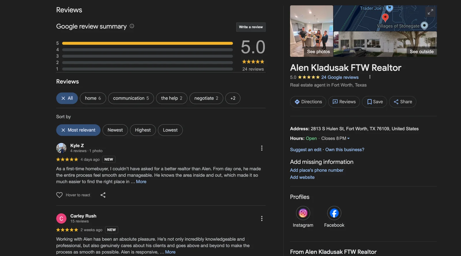Open more options next to 24 Google reviews

point(370,77)
